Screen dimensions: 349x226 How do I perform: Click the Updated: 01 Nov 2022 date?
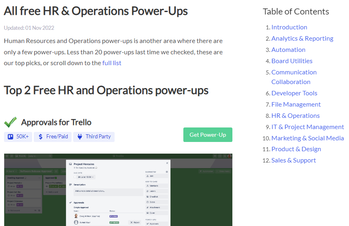coord(29,28)
